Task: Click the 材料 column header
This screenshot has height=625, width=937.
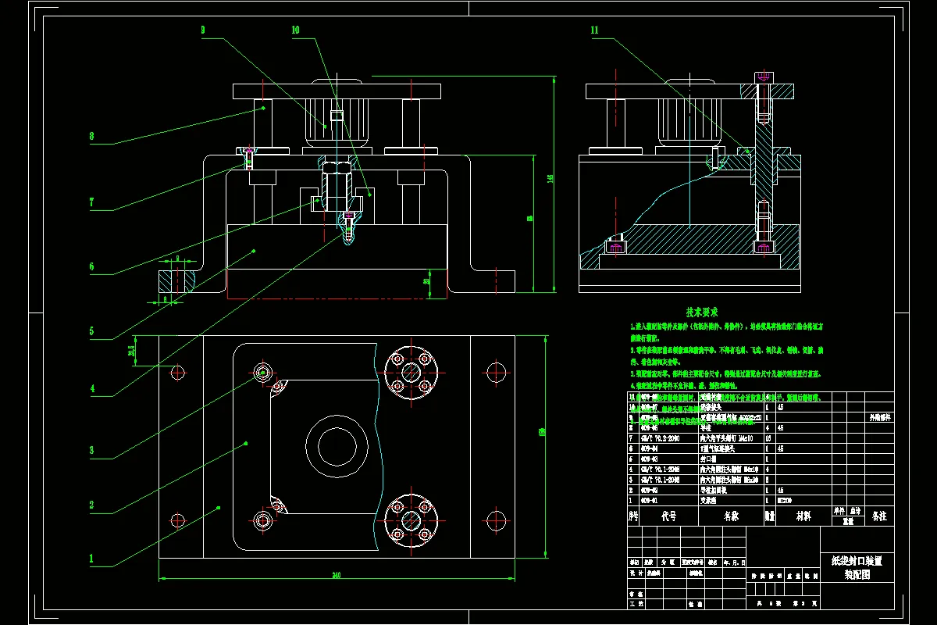Action: pos(803,516)
